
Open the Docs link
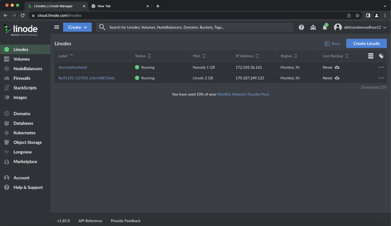(x=332, y=44)
